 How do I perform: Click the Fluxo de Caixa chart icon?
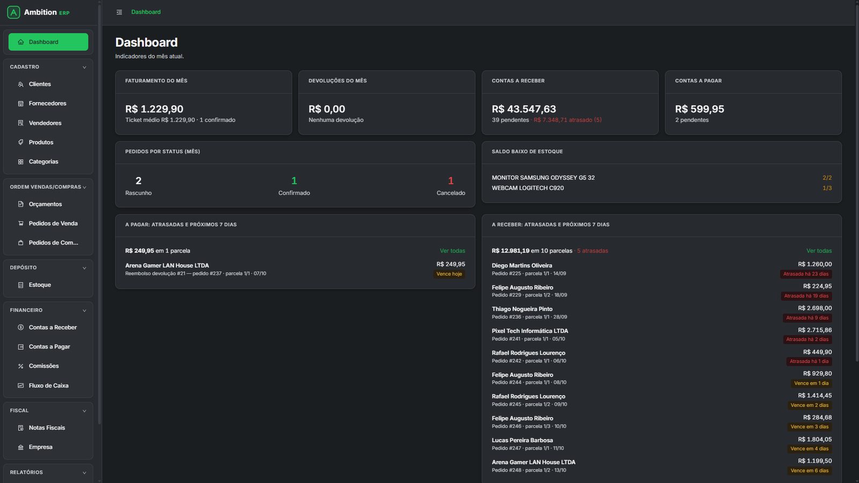(21, 385)
